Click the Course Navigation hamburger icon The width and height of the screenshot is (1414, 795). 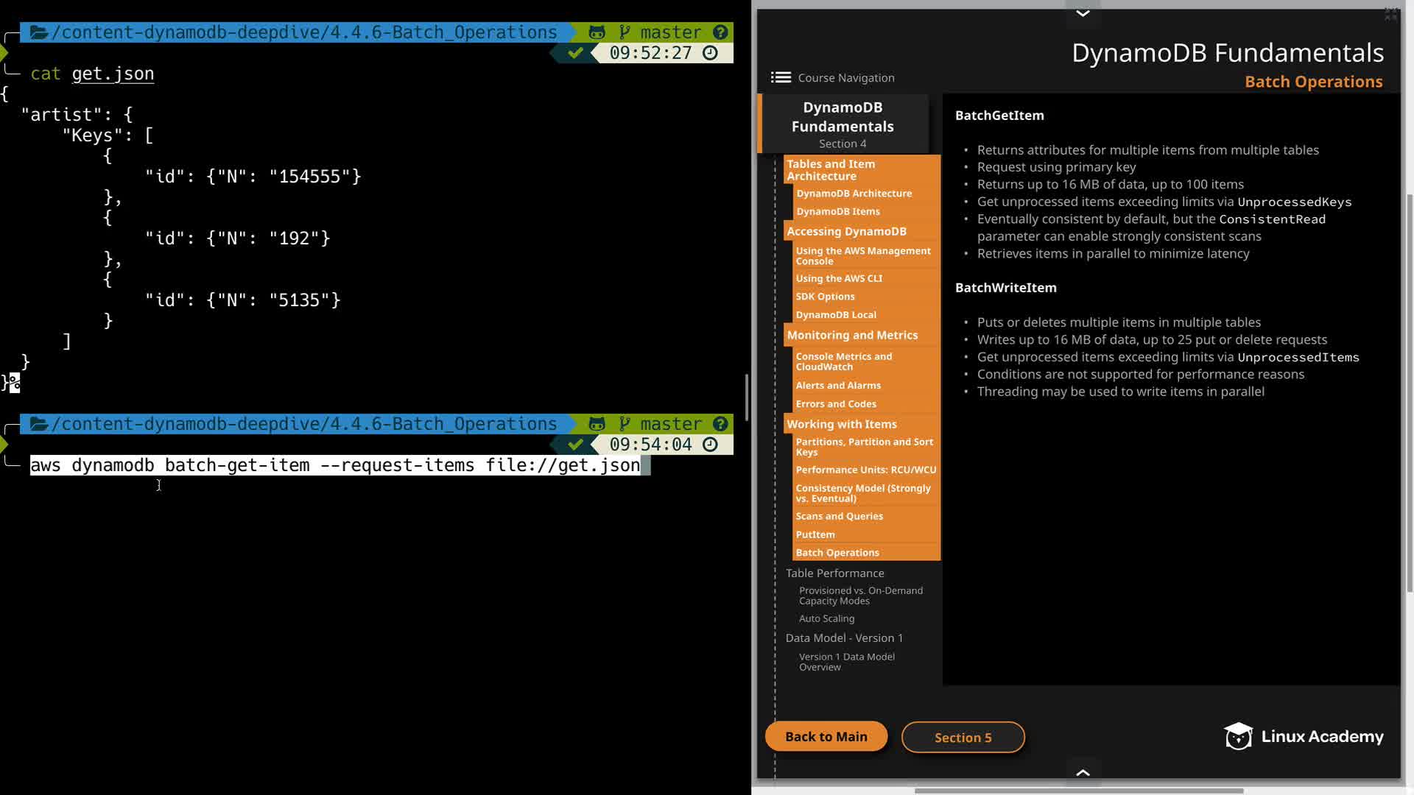(x=781, y=77)
